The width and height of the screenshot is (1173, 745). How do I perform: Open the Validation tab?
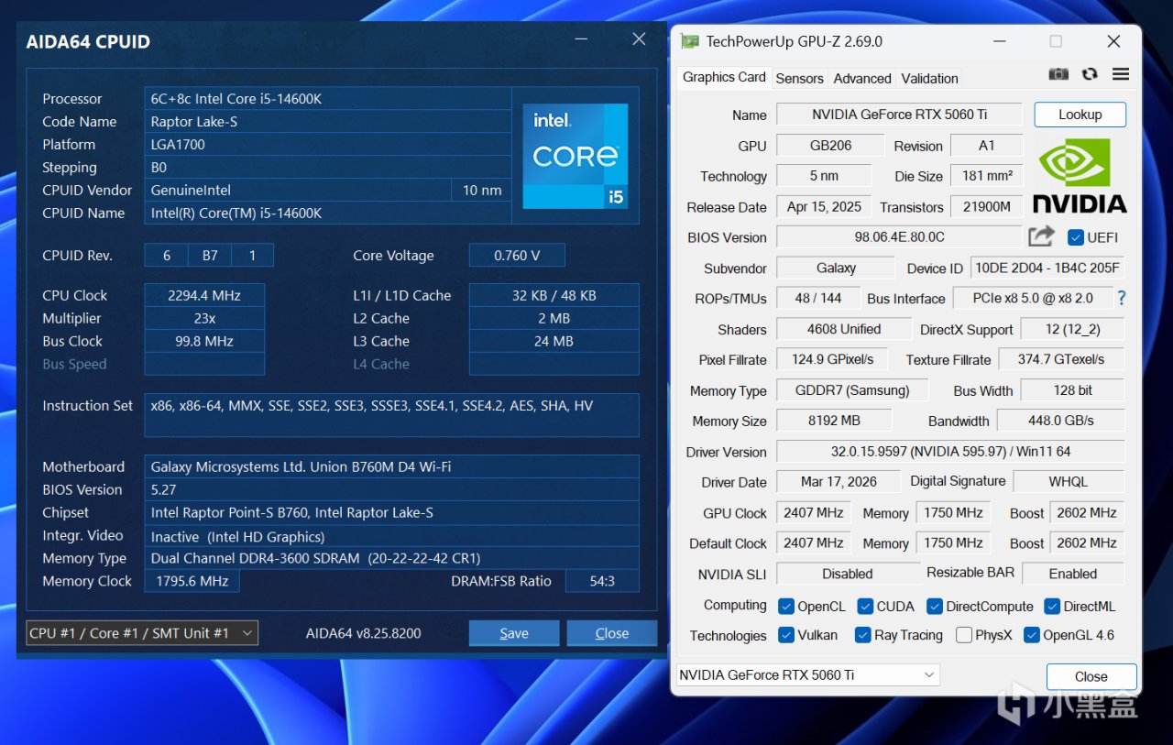(929, 79)
